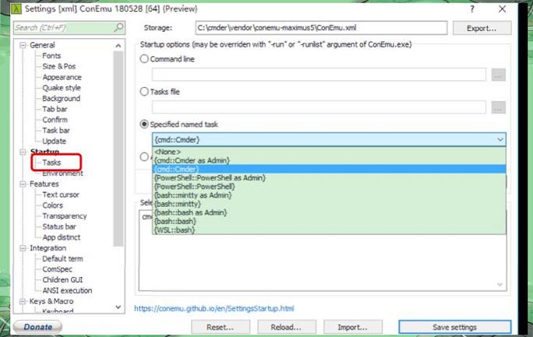This screenshot has height=337, width=533.
Task: Open the Status bar settings page
Action: (x=58, y=226)
